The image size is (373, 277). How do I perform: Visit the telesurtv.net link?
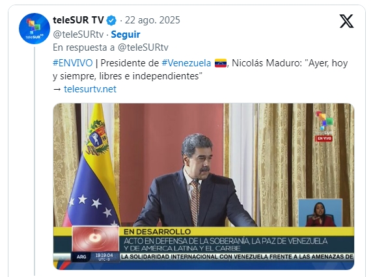point(90,89)
